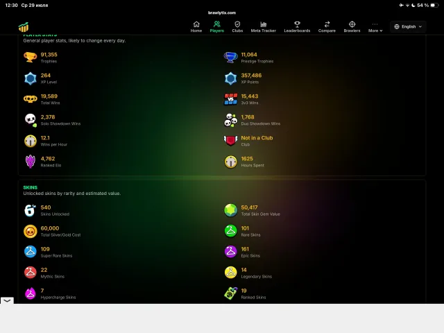Click the pink Hypercharge Skins icon

click(31, 293)
